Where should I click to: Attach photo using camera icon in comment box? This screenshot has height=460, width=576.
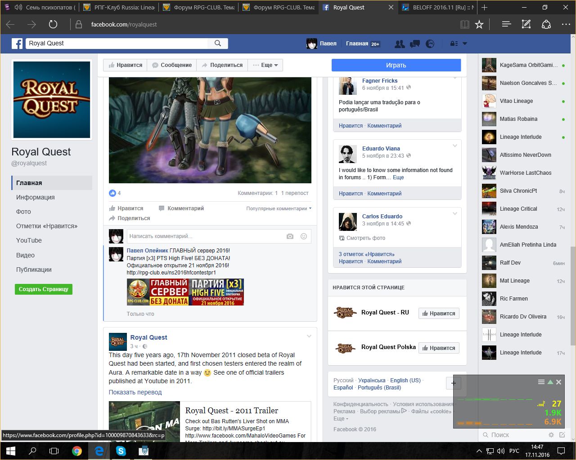pyautogui.click(x=290, y=236)
